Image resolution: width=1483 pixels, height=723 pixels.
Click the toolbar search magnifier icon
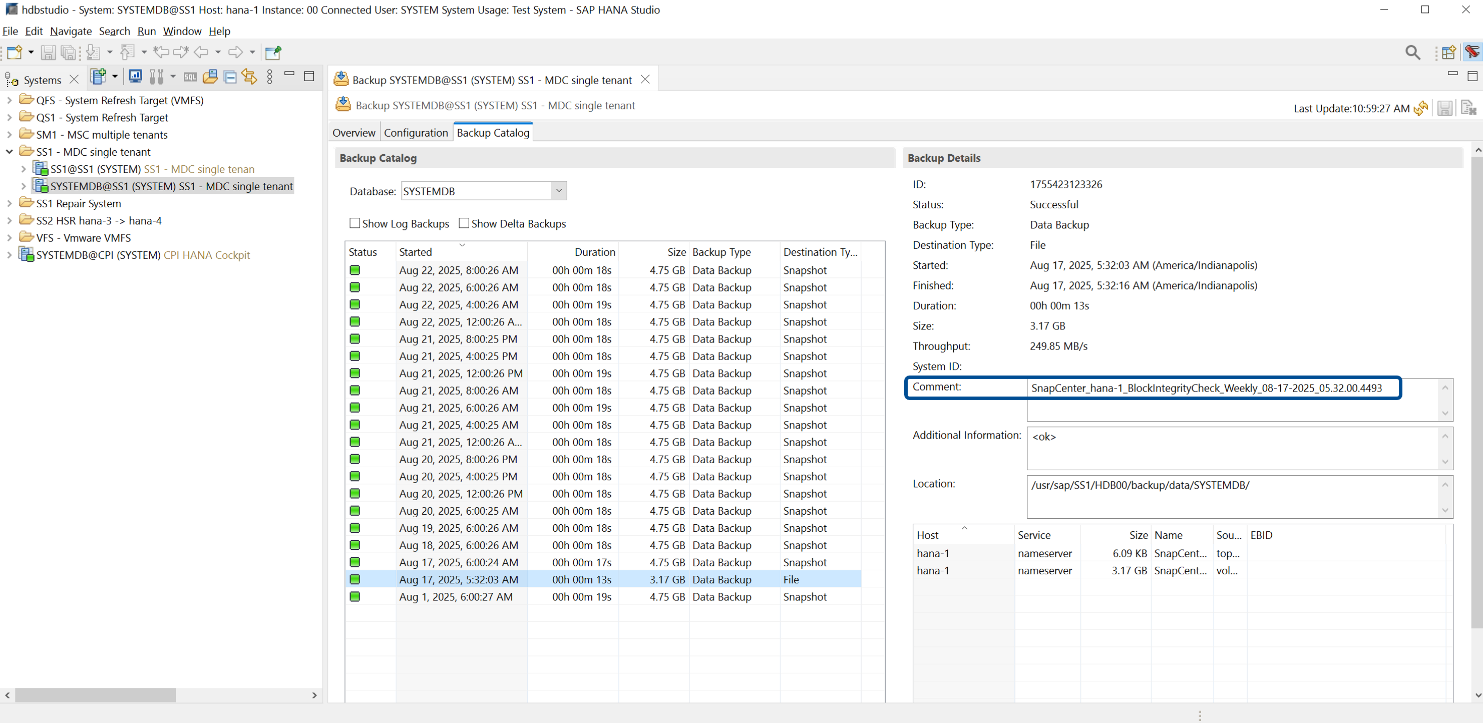(x=1412, y=53)
